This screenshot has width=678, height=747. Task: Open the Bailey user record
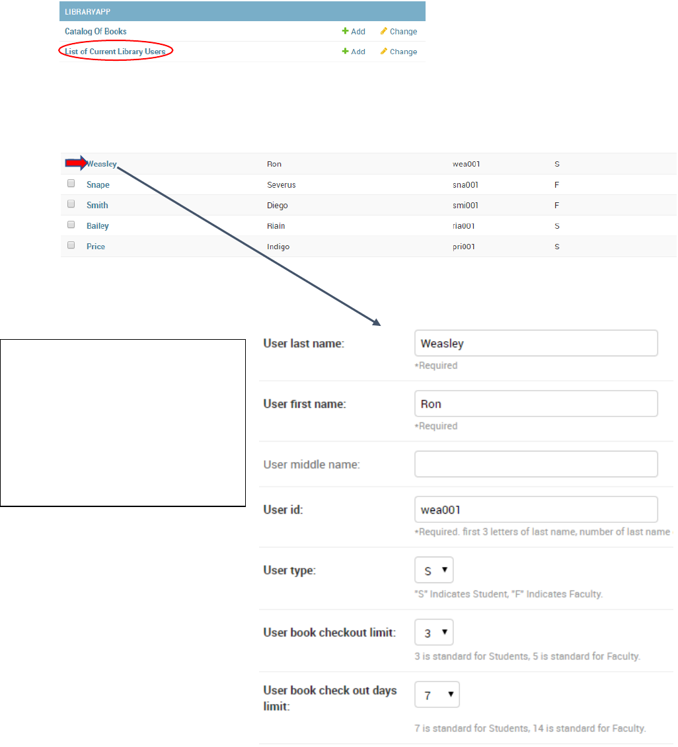[x=98, y=226]
